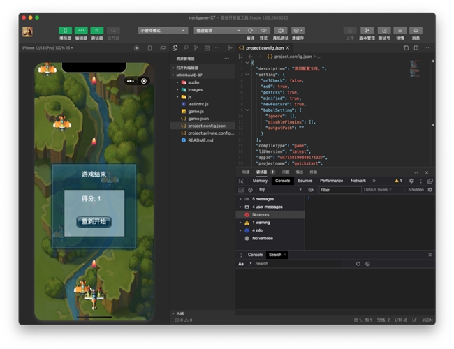Viewport: 454px width, 349px height.
Task: Click the simulator phone device icon
Action: click(x=149, y=48)
